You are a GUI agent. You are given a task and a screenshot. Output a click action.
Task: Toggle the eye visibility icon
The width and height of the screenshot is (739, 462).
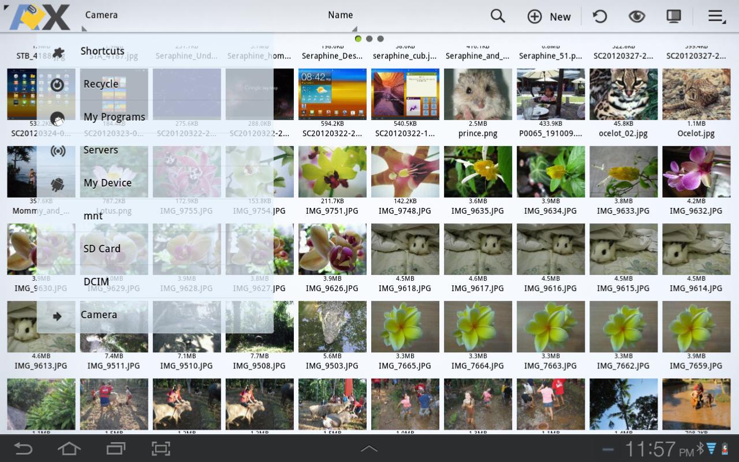coord(636,16)
